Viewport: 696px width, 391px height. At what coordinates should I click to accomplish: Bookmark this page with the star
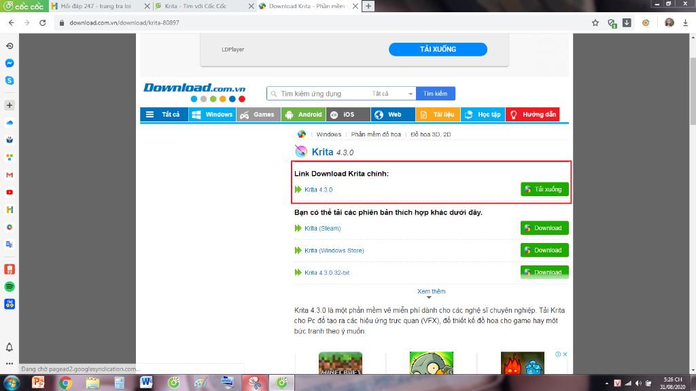pyautogui.click(x=595, y=22)
